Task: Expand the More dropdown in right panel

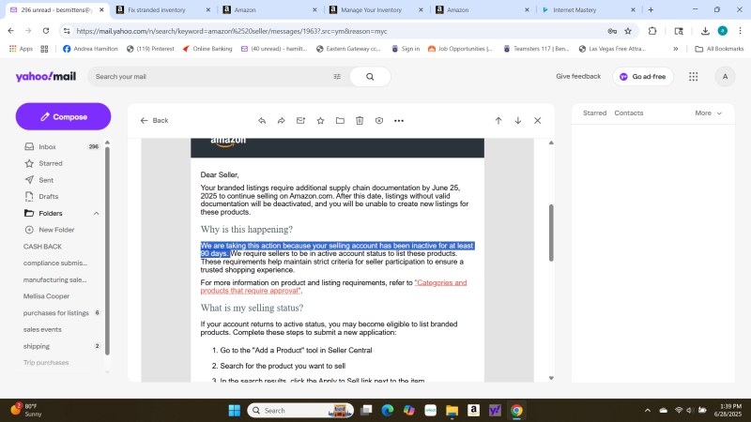Action: pyautogui.click(x=709, y=113)
